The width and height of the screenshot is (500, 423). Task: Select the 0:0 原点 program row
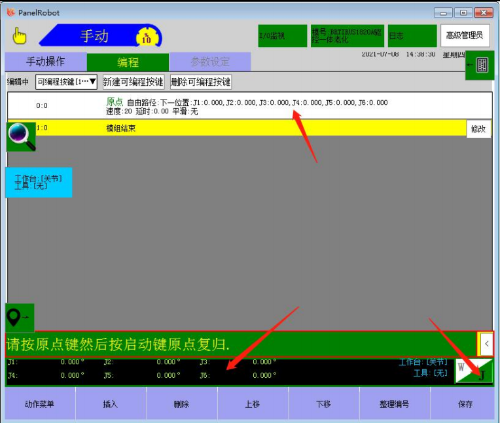[250, 106]
